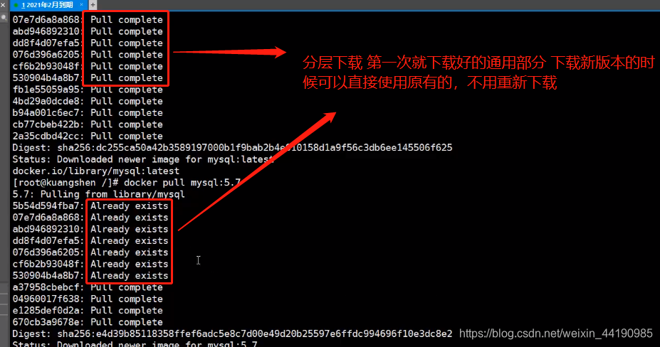Close the 2021年2月到期 session tab

pos(81,5)
